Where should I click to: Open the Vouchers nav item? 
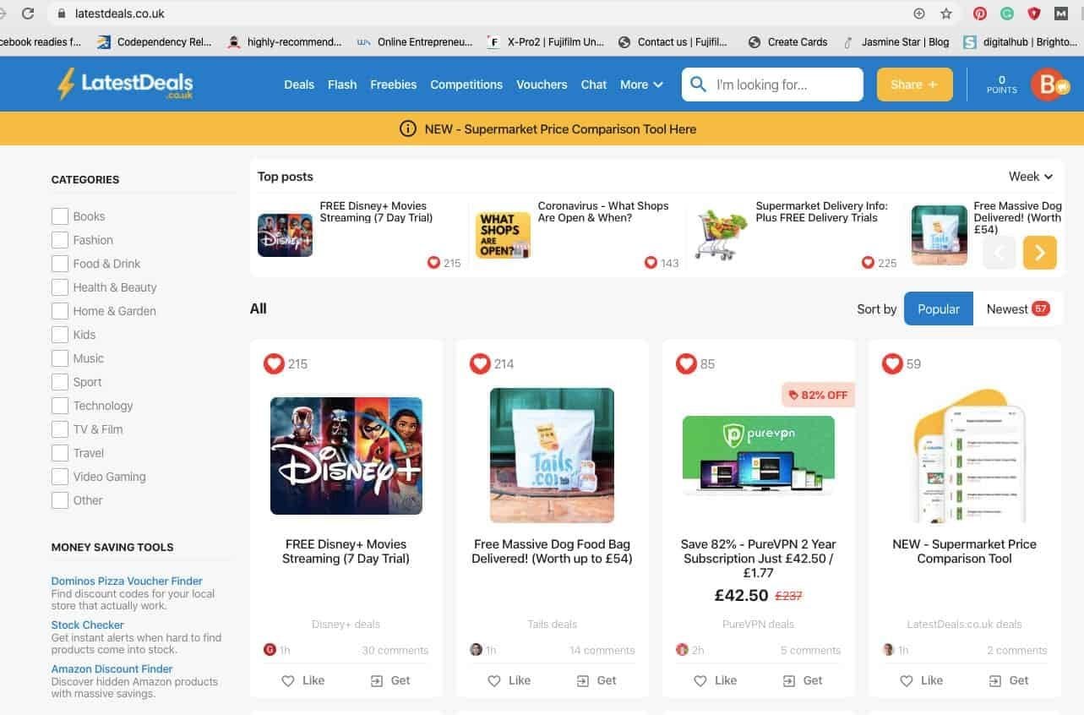point(542,85)
